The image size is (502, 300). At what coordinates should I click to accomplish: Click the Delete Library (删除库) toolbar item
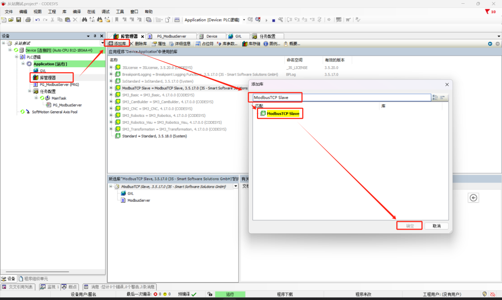pos(139,44)
